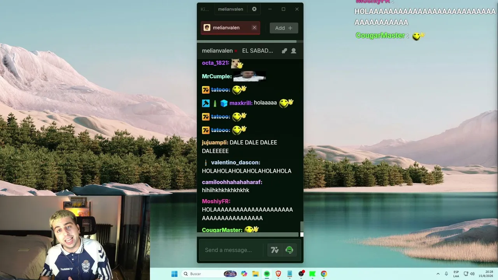
Task: Open the notepad app on the taskbar
Action: coord(289,274)
